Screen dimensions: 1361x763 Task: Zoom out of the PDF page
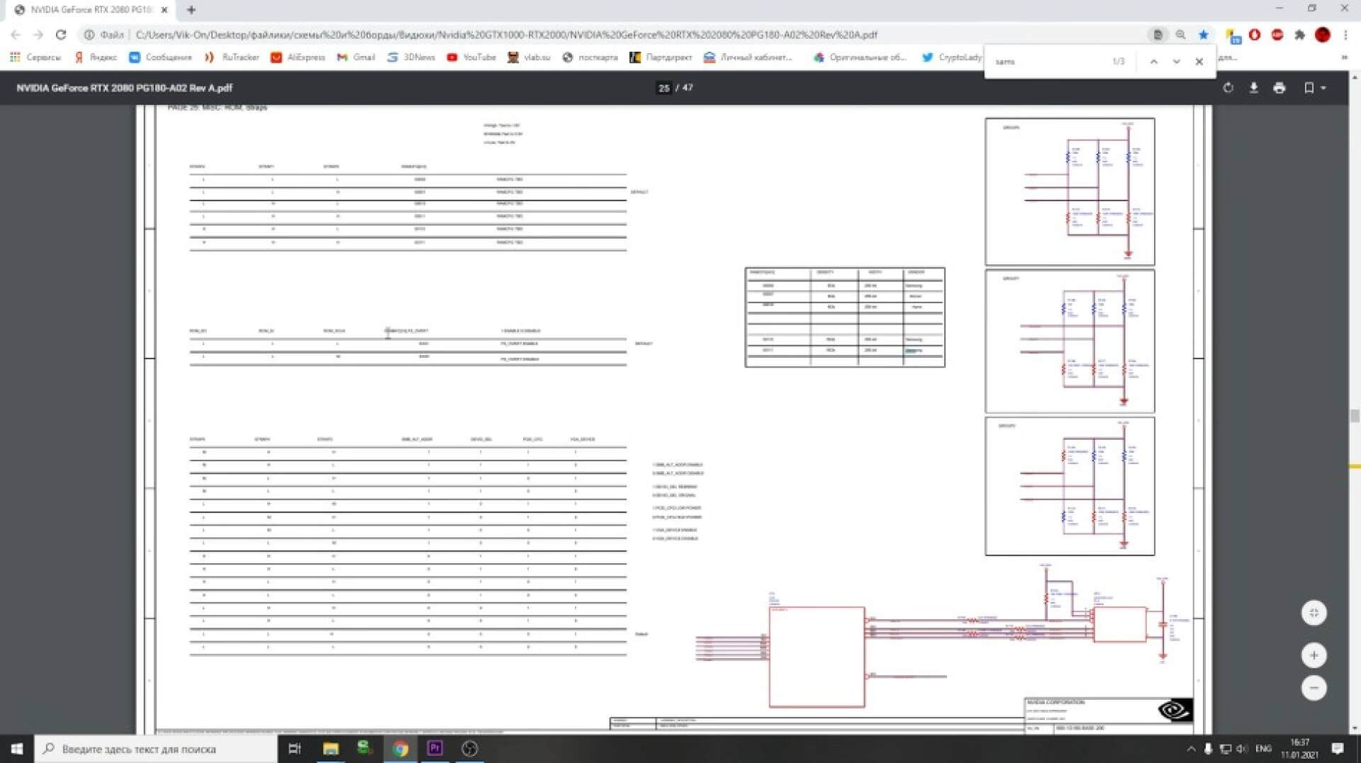pos(1314,688)
